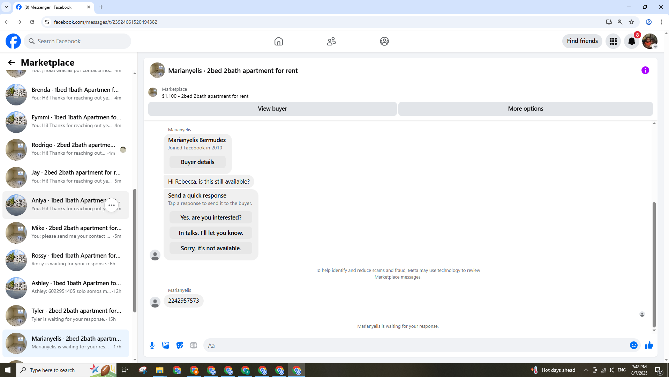Image resolution: width=669 pixels, height=377 pixels.
Task: Open the Chrome profile icon
Action: (x=649, y=22)
